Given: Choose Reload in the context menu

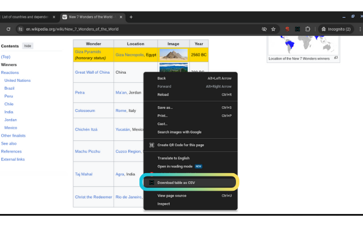Looking at the screenshot, I should [x=191, y=95].
